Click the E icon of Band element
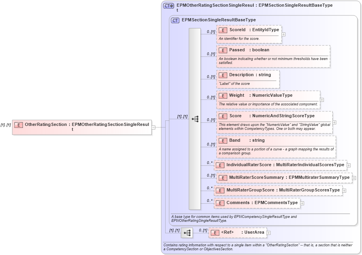The width and height of the screenshot is (362, 255). [222, 140]
